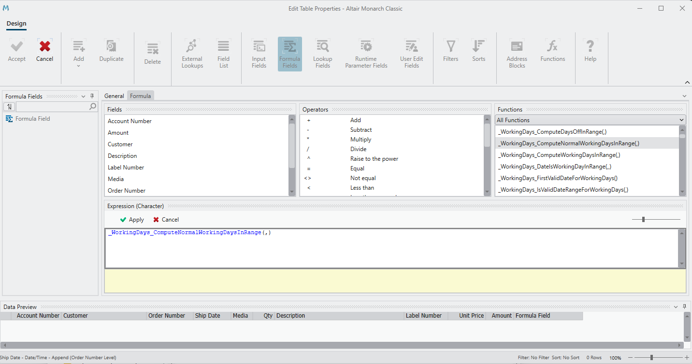This screenshot has width=692, height=364.
Task: Choose the Not equal operator
Action: pos(363,178)
